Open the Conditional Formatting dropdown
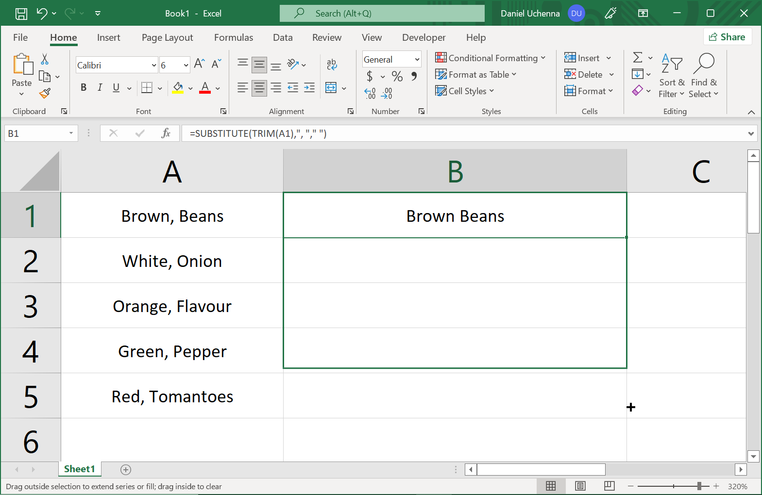The width and height of the screenshot is (762, 495). pyautogui.click(x=491, y=58)
